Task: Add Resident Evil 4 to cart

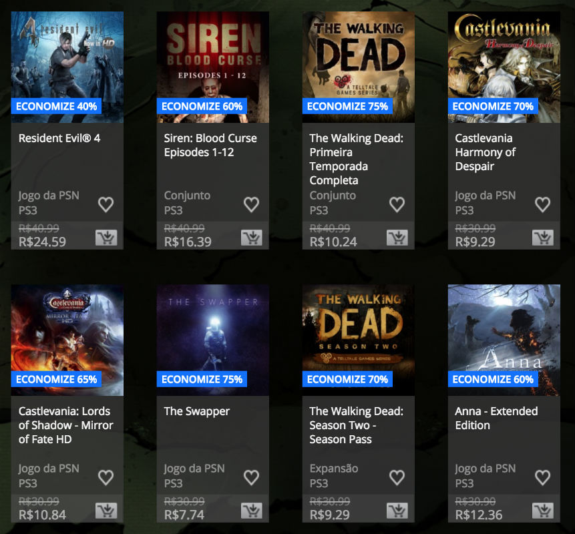Action: click(x=106, y=238)
